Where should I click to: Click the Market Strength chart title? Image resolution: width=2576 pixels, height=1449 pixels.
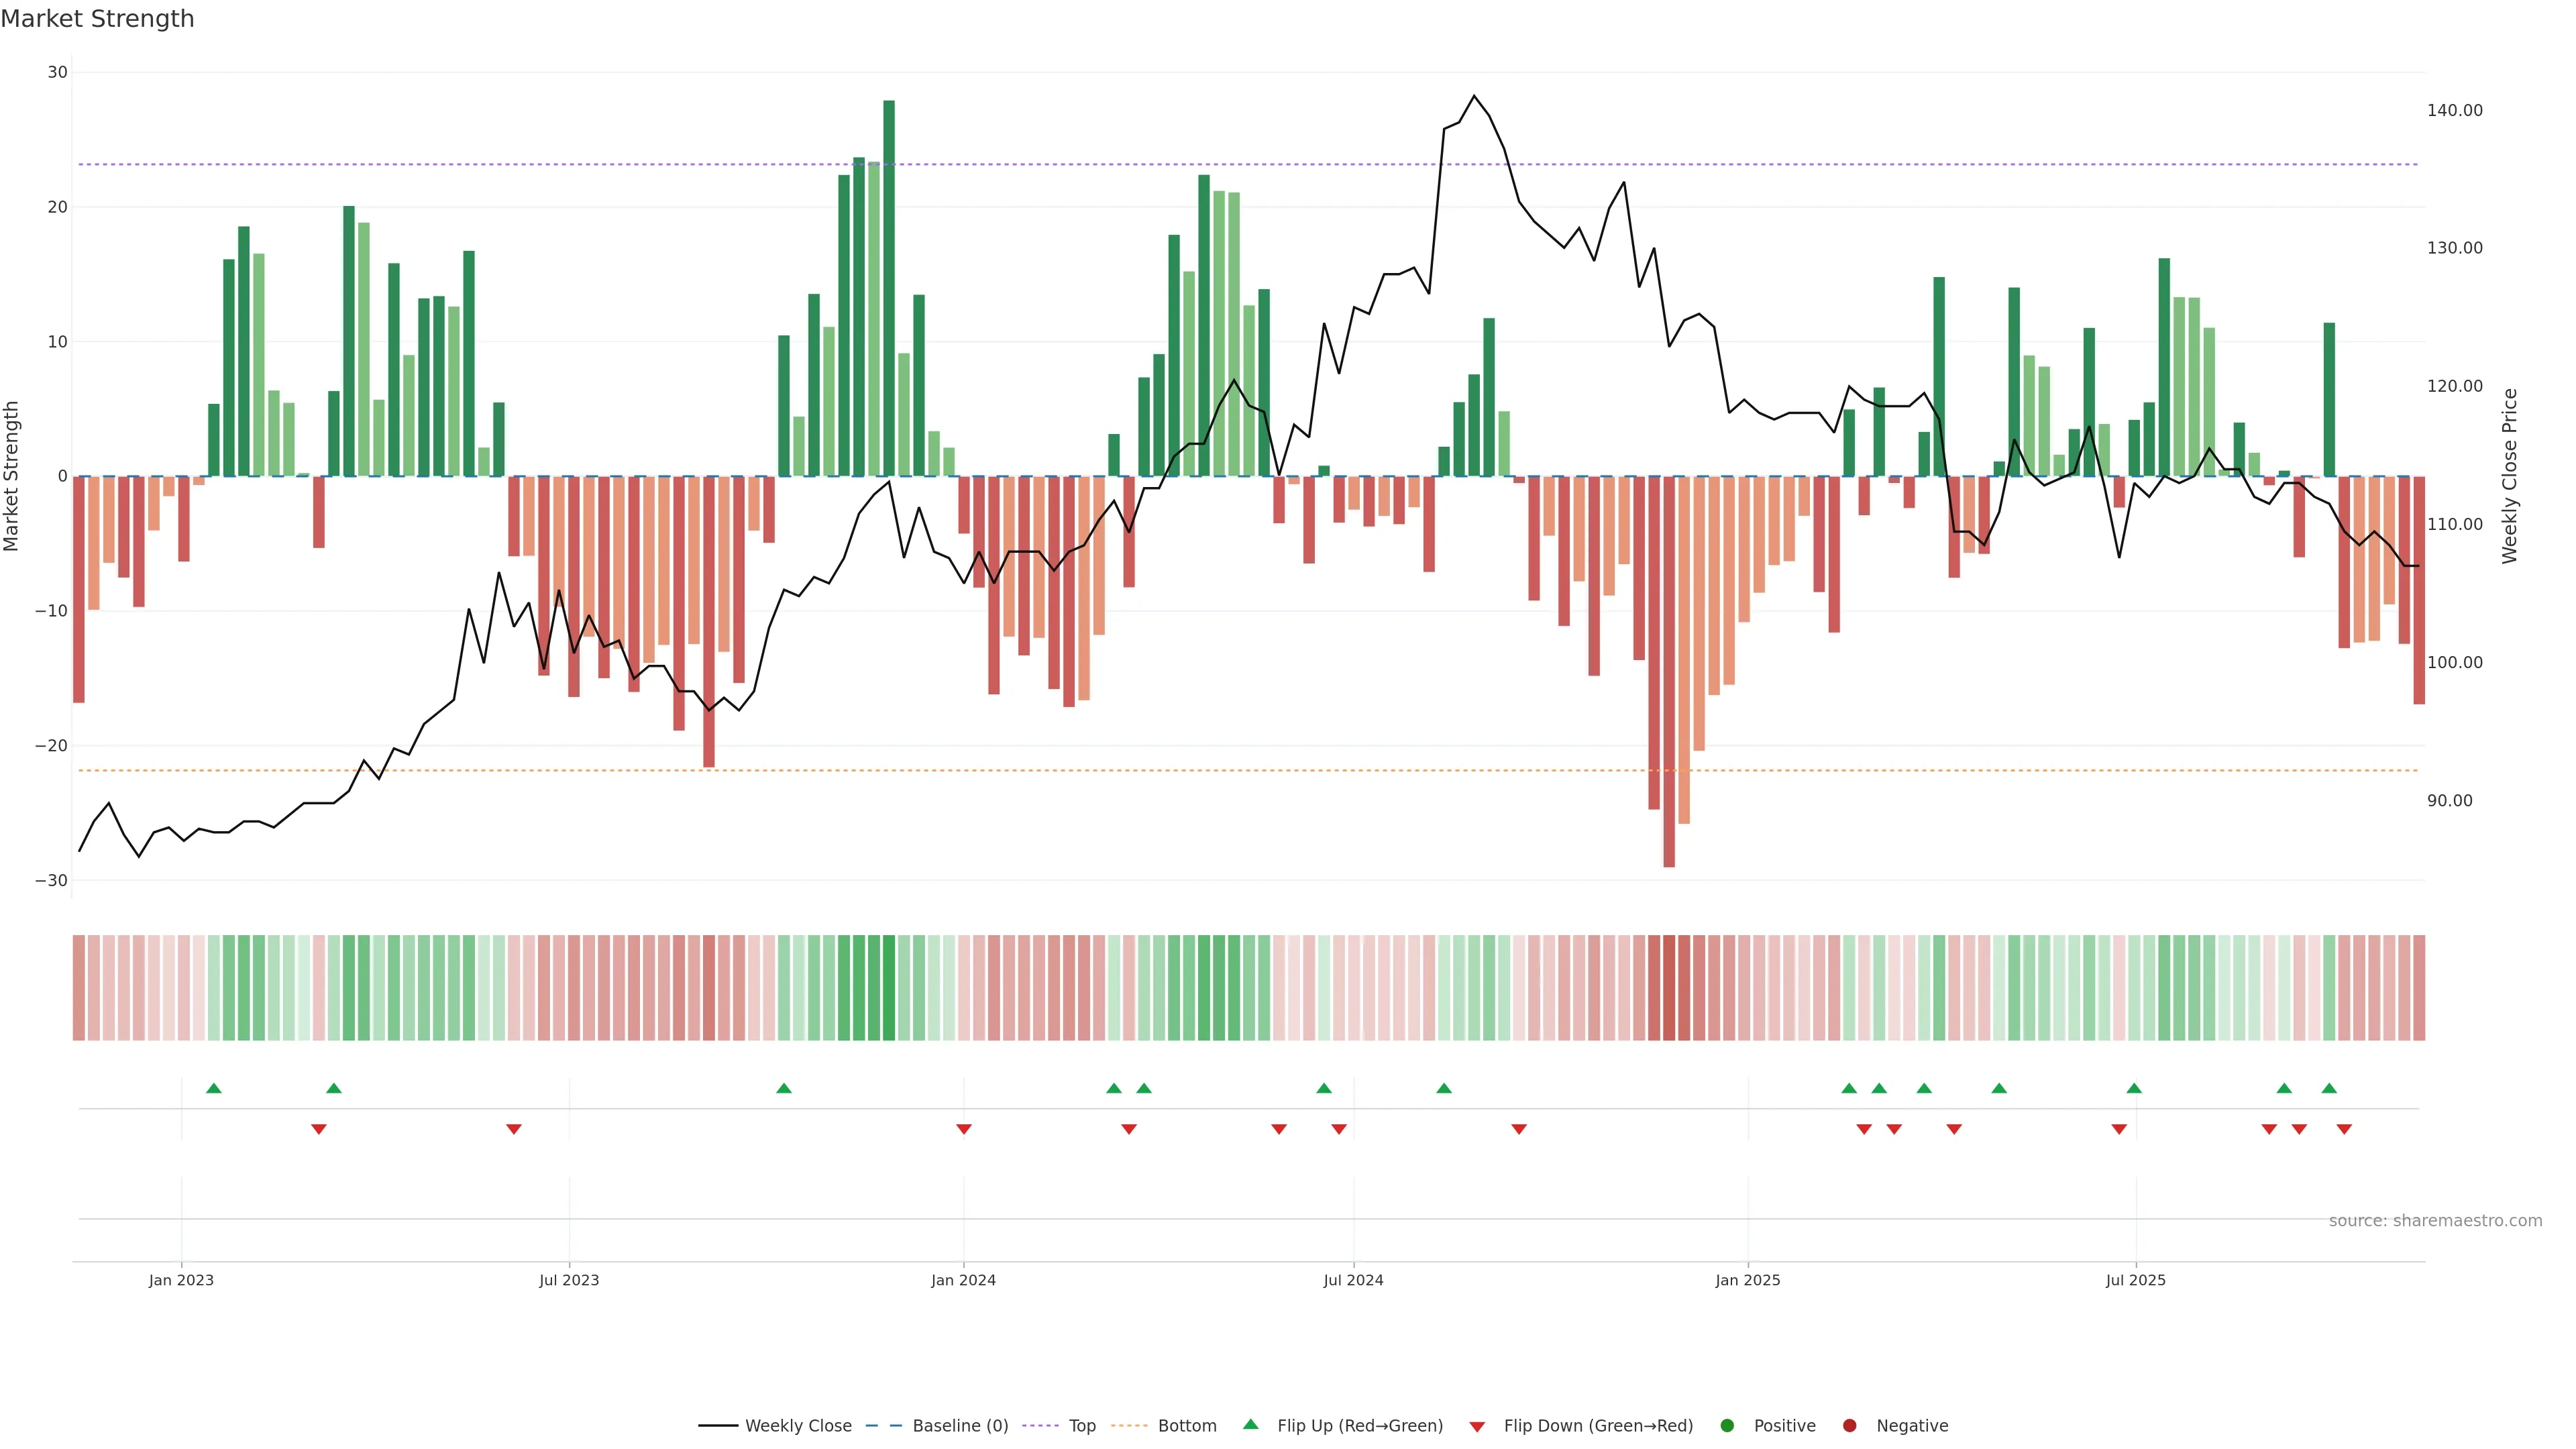point(97,19)
